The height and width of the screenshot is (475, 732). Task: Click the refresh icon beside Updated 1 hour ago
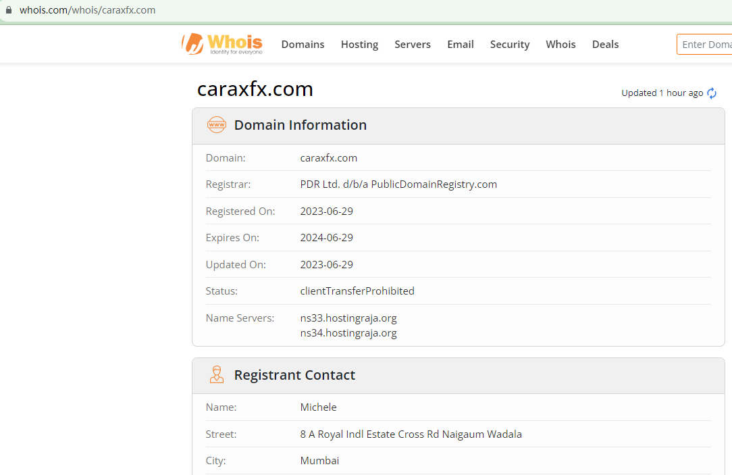click(712, 93)
